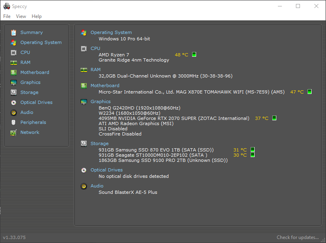
Task: Click the green drive temperature indicator next to 31 °C
Action: 252,149
